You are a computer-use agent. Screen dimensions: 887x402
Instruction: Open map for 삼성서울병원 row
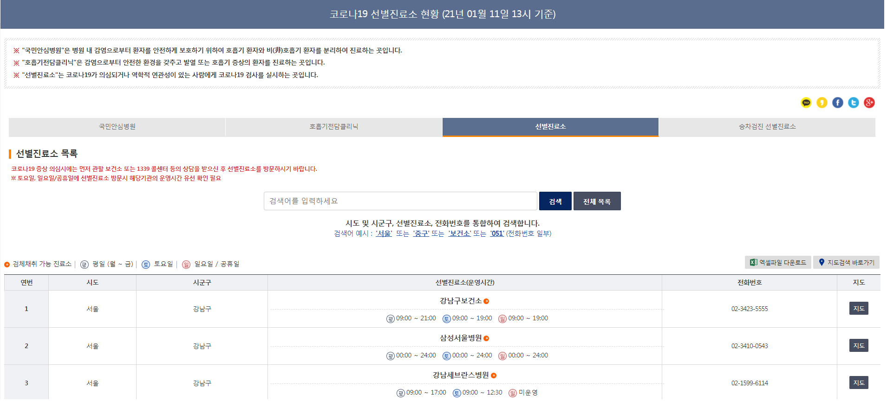(859, 346)
